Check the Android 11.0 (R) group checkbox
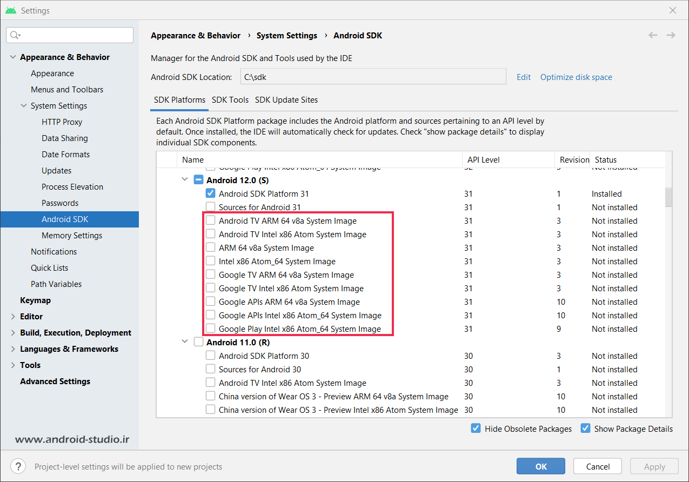Image resolution: width=689 pixels, height=482 pixels. tap(198, 342)
